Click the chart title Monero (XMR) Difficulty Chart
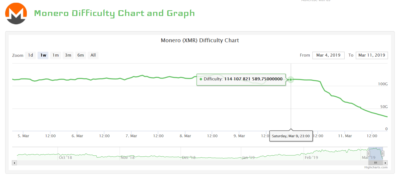 [200, 40]
